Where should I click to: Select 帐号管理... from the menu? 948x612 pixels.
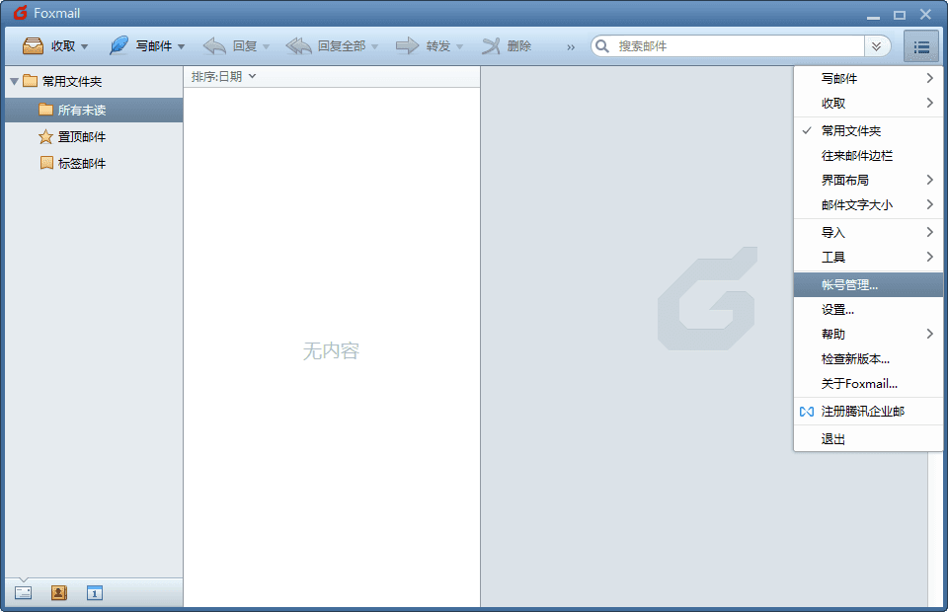coord(849,284)
